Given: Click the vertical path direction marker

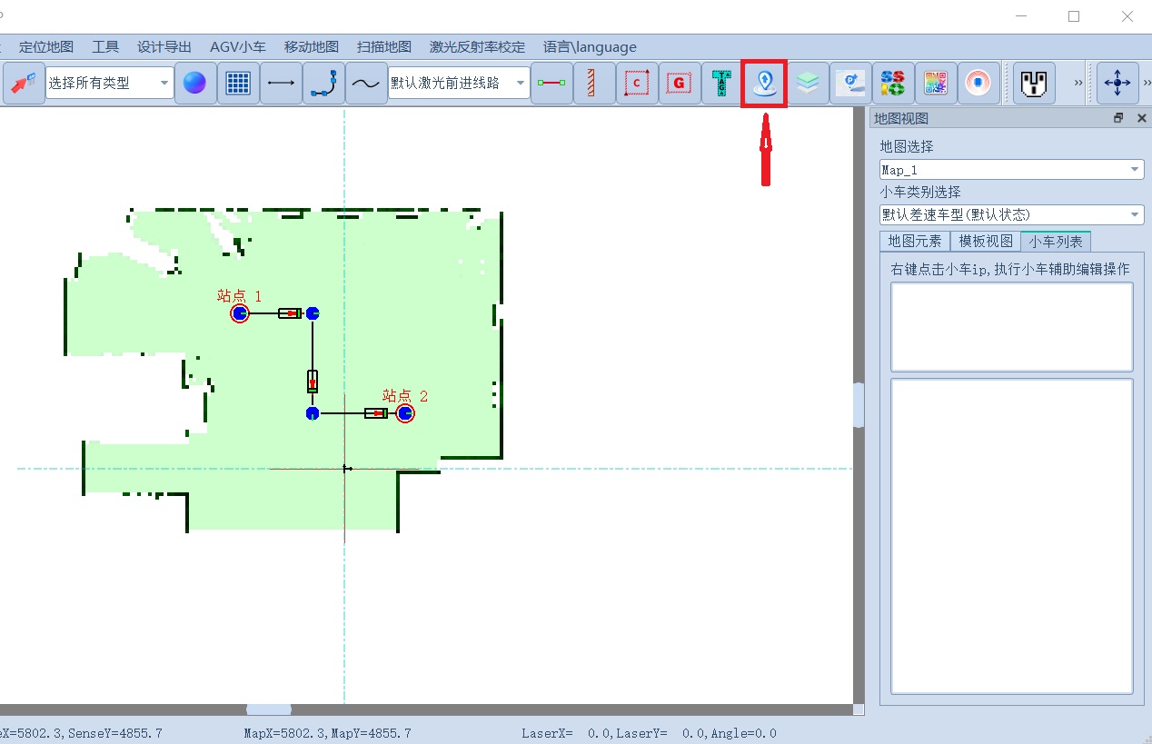Looking at the screenshot, I should coord(313,382).
